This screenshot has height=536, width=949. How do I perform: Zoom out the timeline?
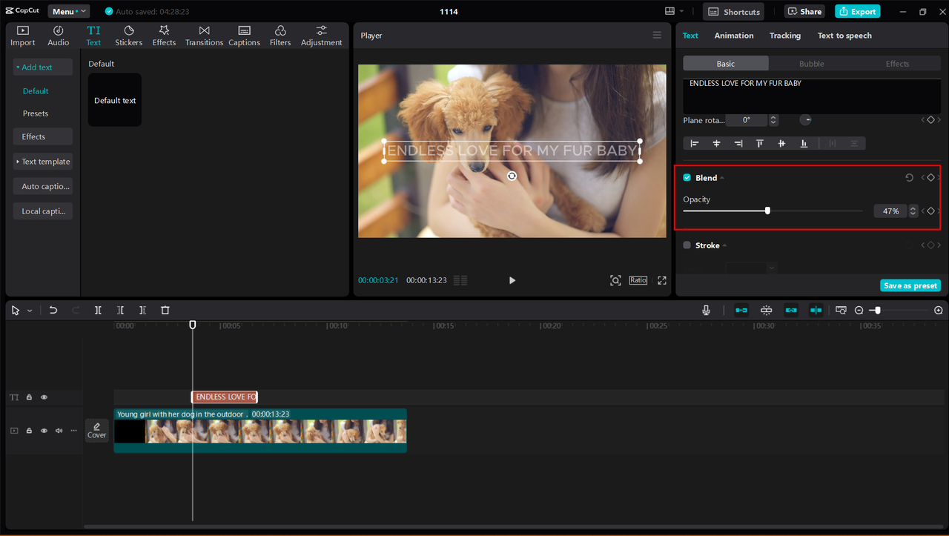pos(859,311)
